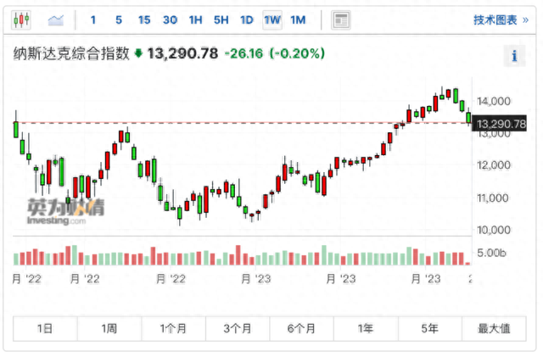The image size is (543, 357).
Task: Switch to the 3个月 range tab
Action: click(238, 328)
